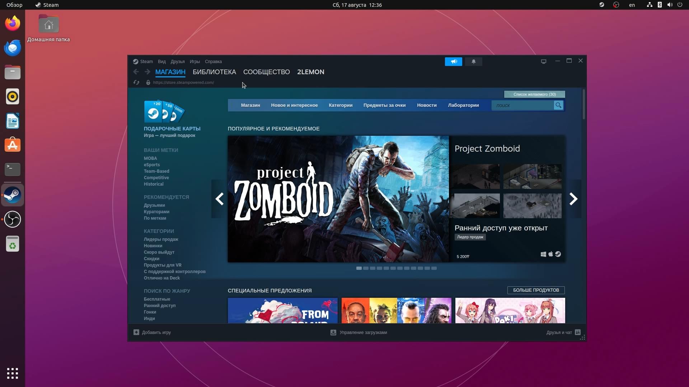Select the first carousel page dot
The image size is (689, 387).
pos(359,268)
